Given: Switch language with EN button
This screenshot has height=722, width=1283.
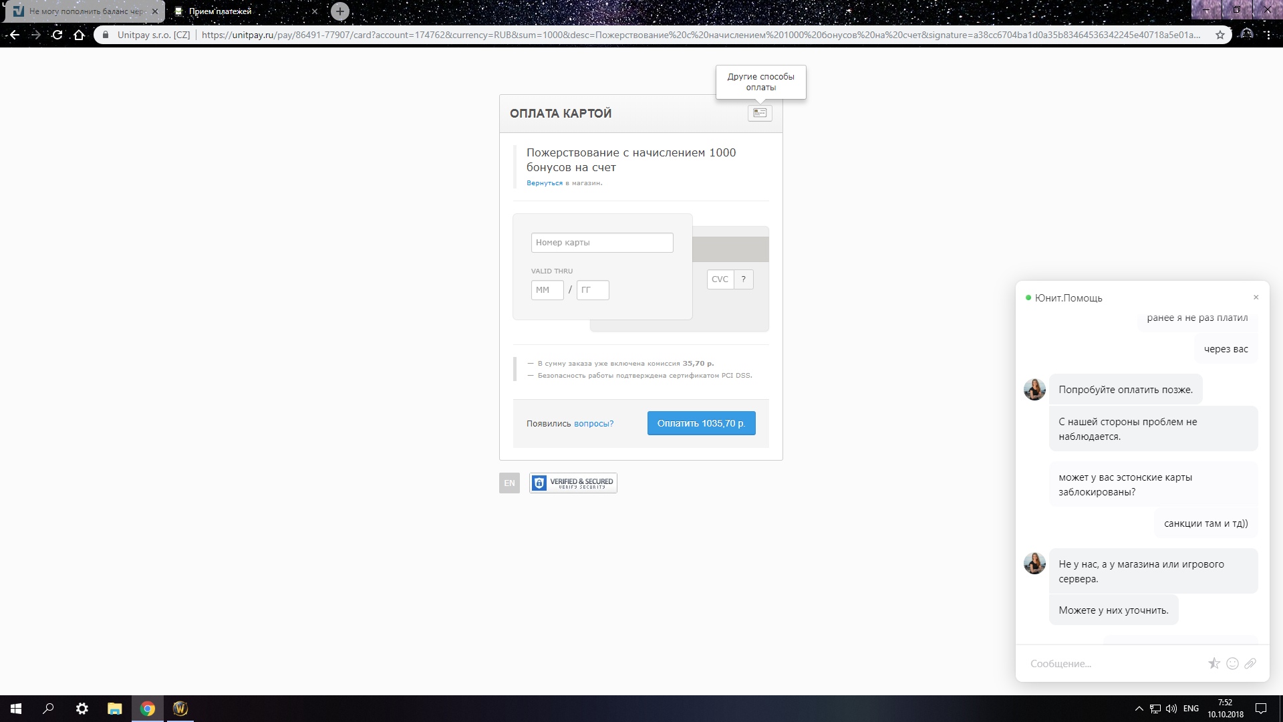Looking at the screenshot, I should pyautogui.click(x=509, y=483).
